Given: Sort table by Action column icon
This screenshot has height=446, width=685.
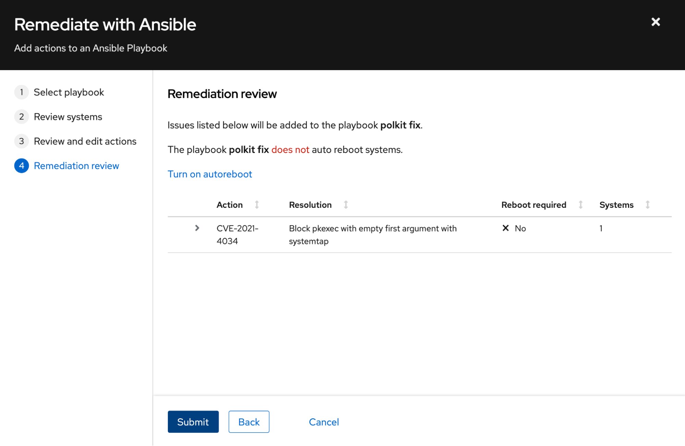Looking at the screenshot, I should 257,205.
